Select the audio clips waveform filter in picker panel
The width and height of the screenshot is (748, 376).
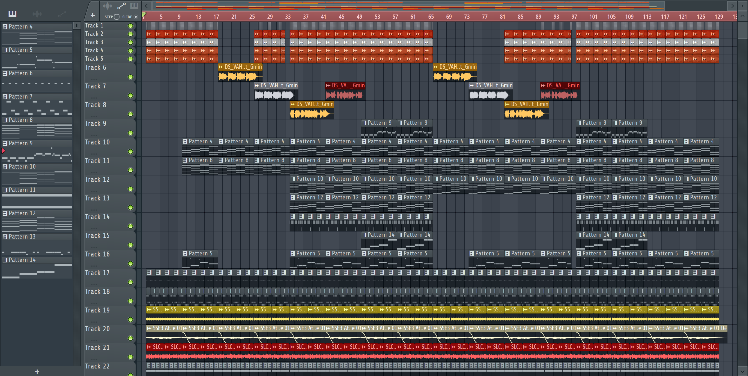(x=37, y=14)
